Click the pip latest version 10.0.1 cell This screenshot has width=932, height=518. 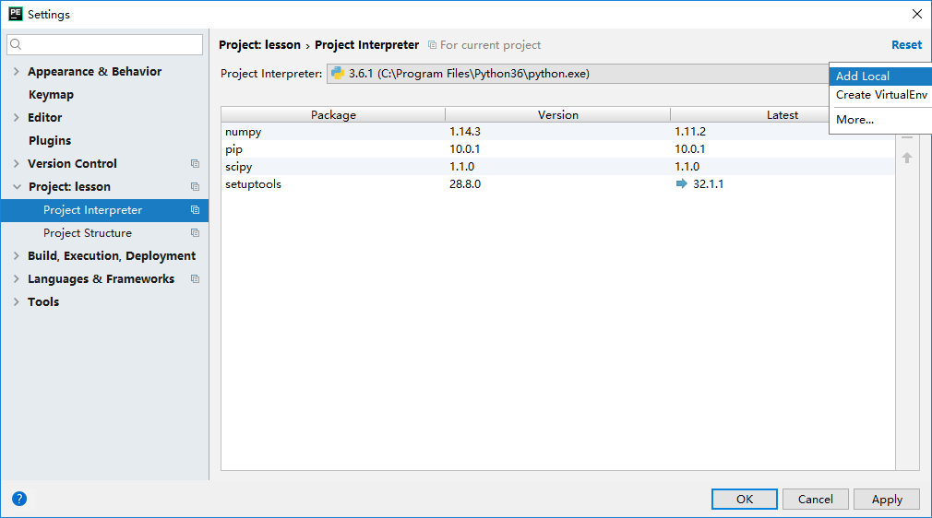tap(689, 149)
